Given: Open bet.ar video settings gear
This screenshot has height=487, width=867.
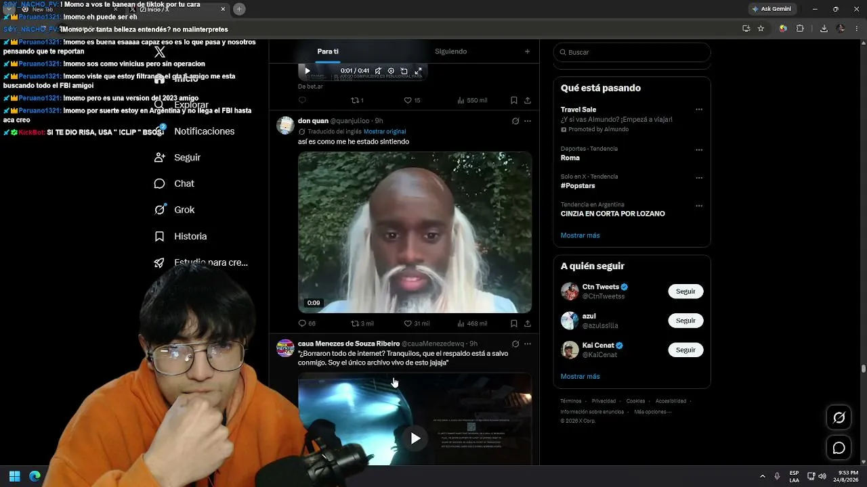Looking at the screenshot, I should [391, 71].
